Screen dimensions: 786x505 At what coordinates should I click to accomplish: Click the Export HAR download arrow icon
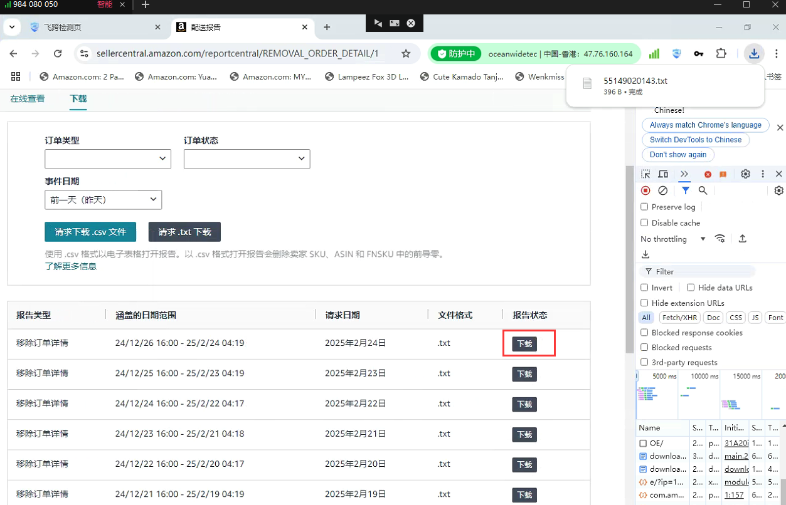pos(645,254)
